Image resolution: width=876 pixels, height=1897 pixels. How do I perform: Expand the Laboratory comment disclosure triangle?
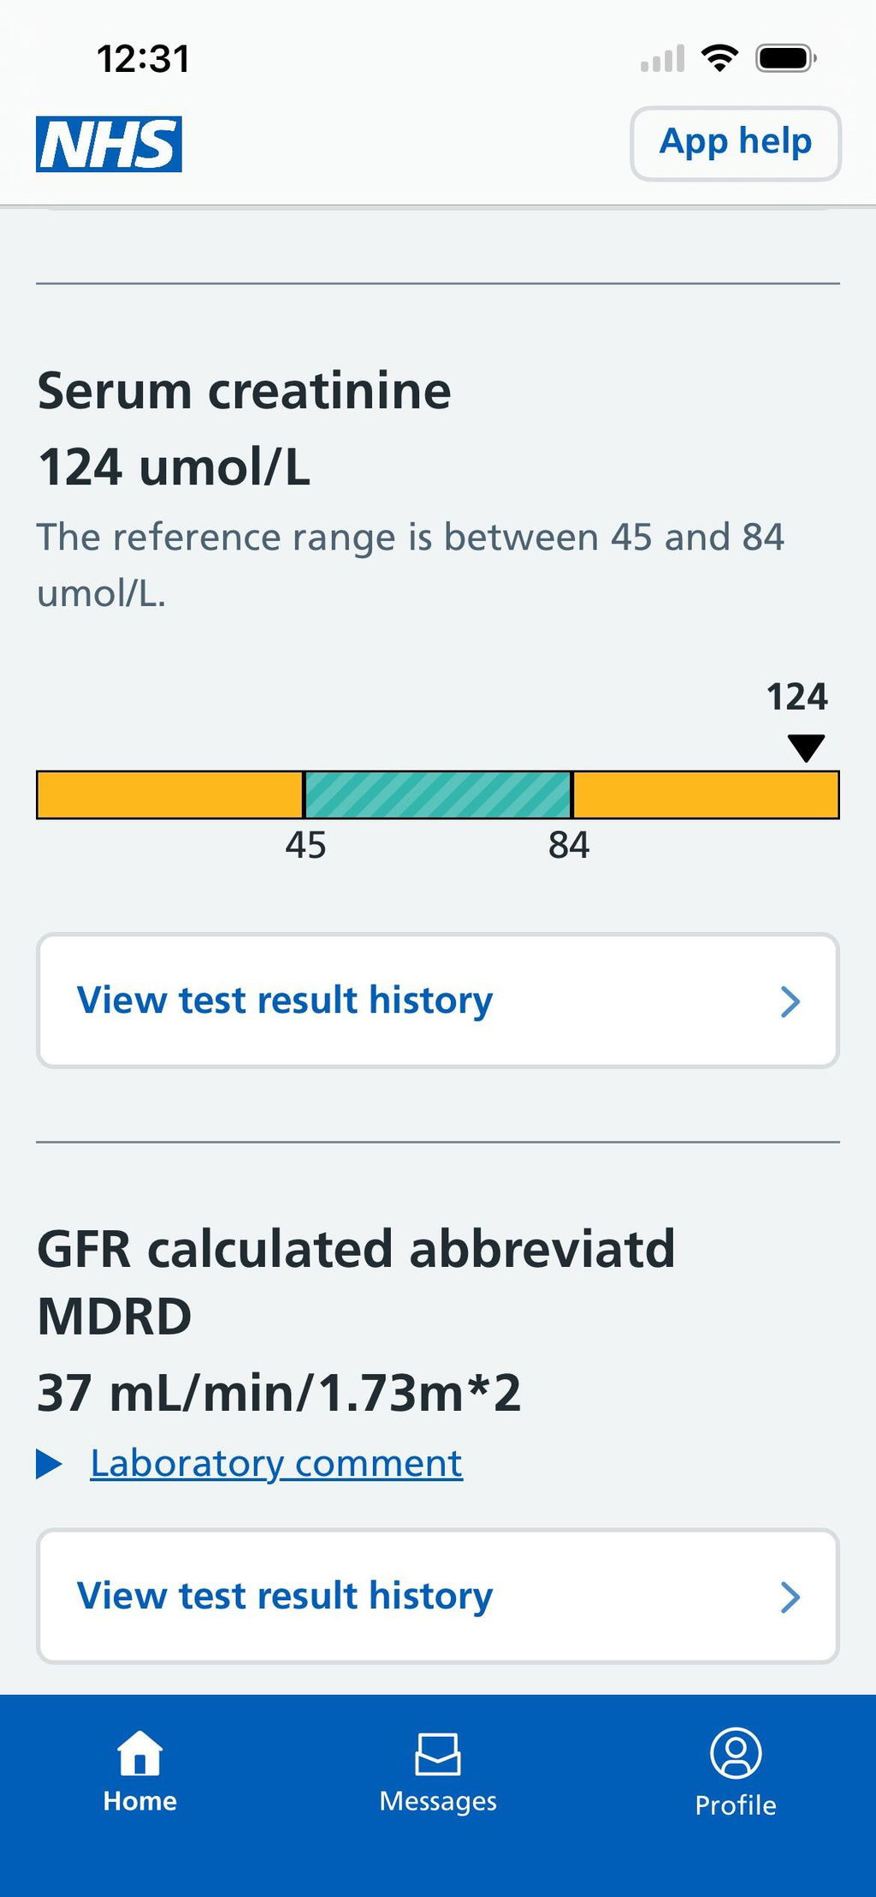[x=50, y=1463]
